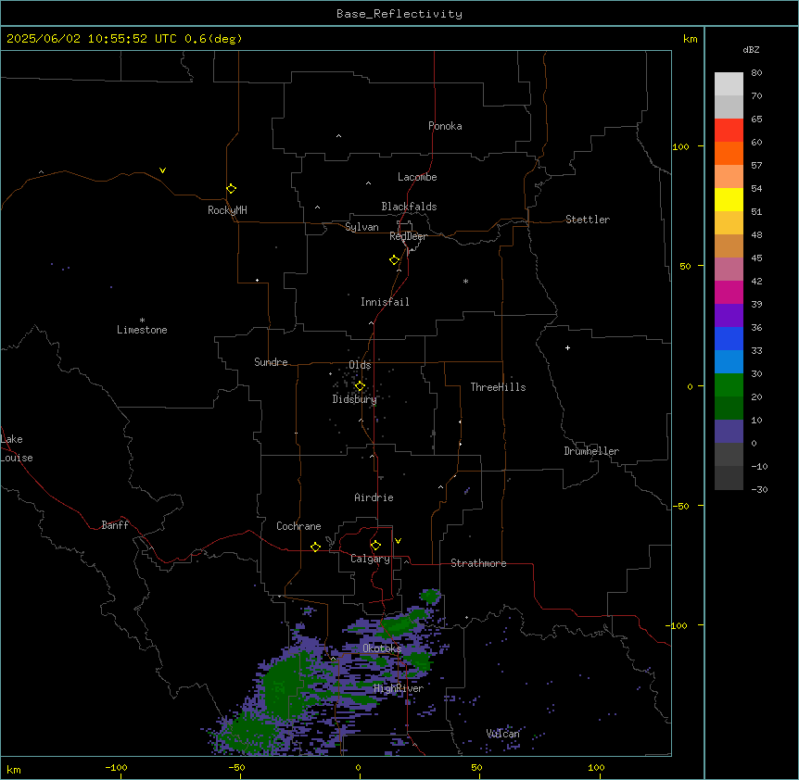Select the 80 dBZ white color swatch
799x780 pixels.
[729, 83]
